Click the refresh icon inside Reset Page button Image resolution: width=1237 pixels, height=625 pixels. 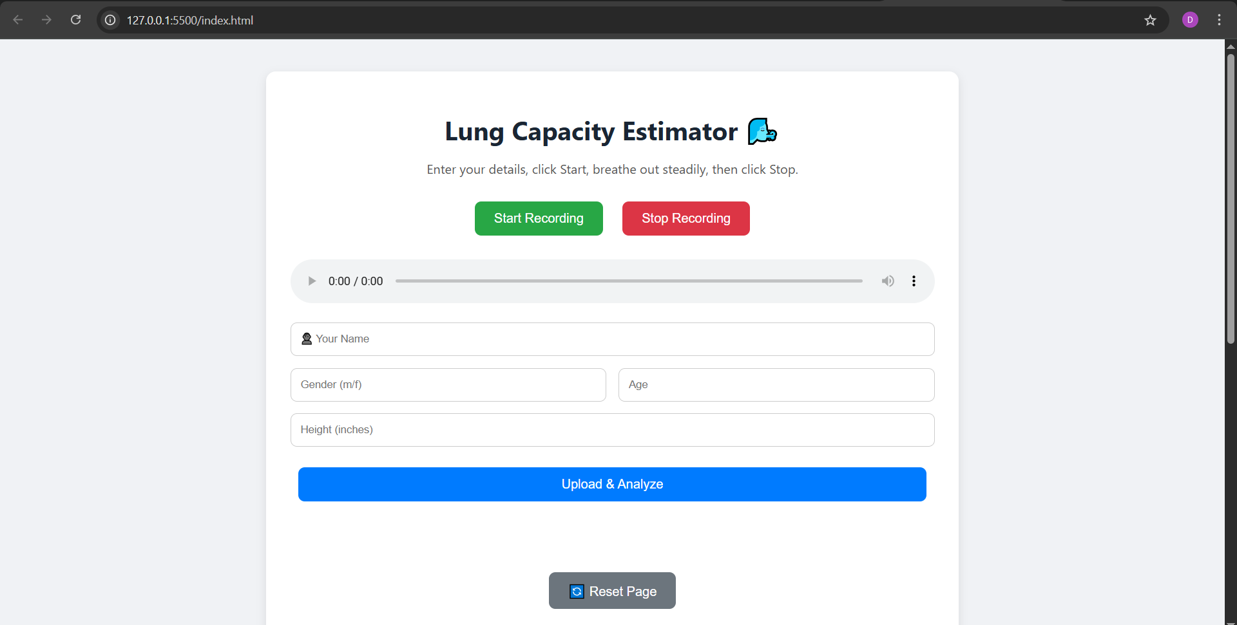pyautogui.click(x=576, y=591)
